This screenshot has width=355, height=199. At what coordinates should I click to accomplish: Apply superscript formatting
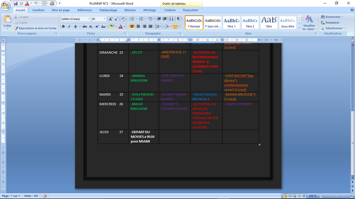point(97,27)
